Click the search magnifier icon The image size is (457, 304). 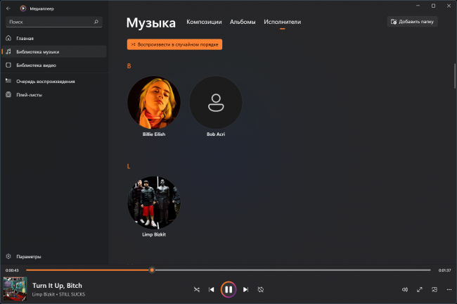[x=96, y=22]
